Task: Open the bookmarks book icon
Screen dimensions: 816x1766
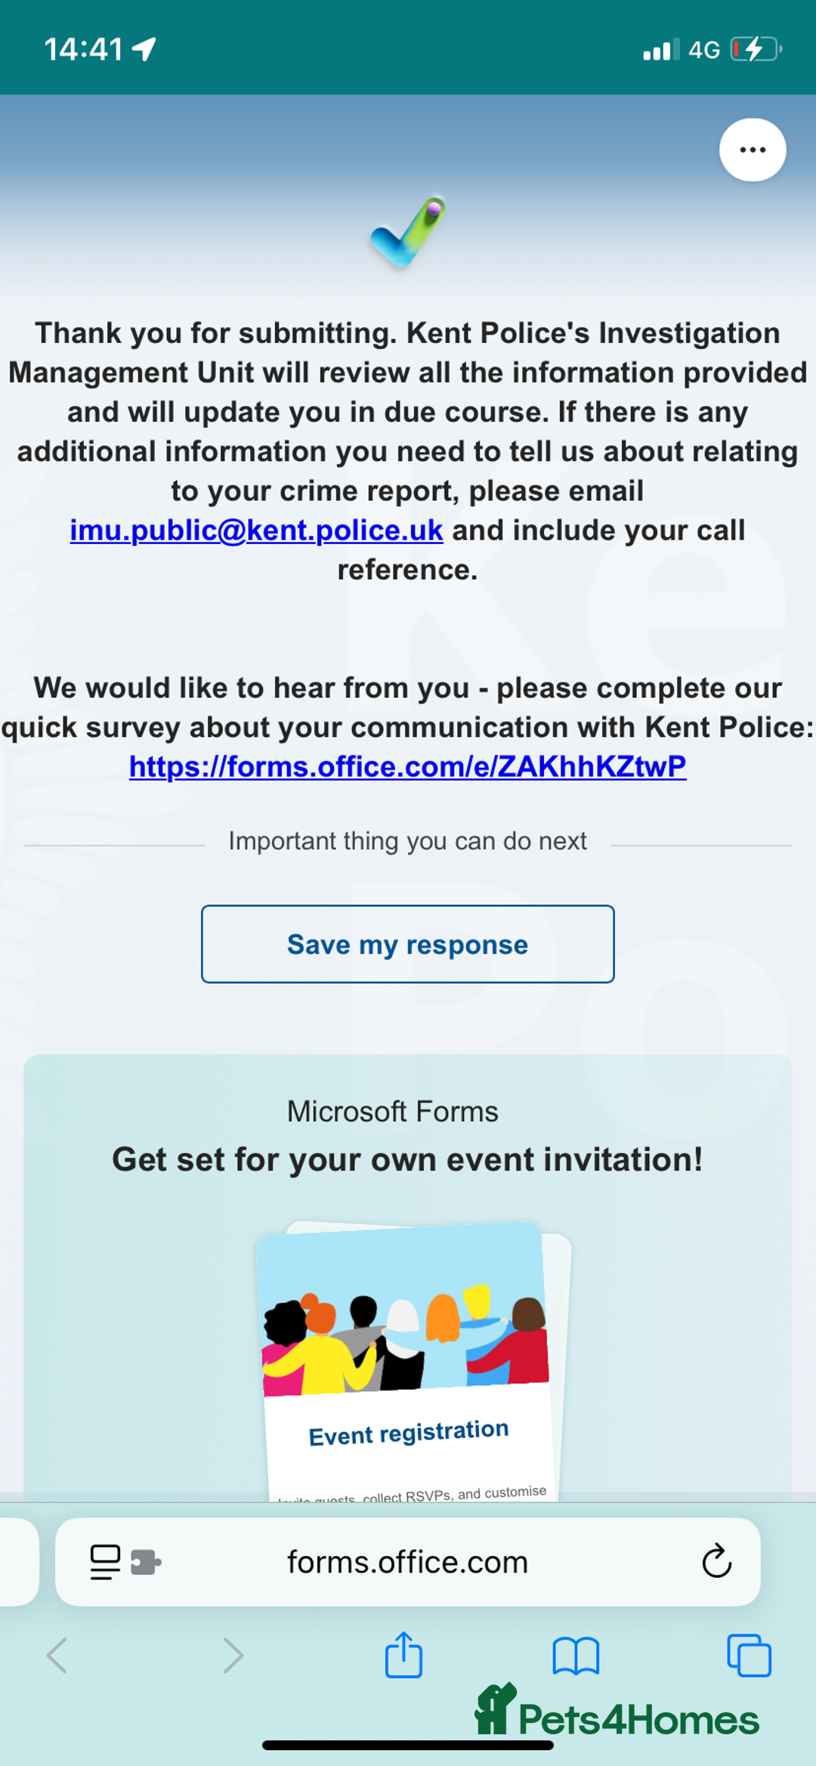Action: [576, 1656]
